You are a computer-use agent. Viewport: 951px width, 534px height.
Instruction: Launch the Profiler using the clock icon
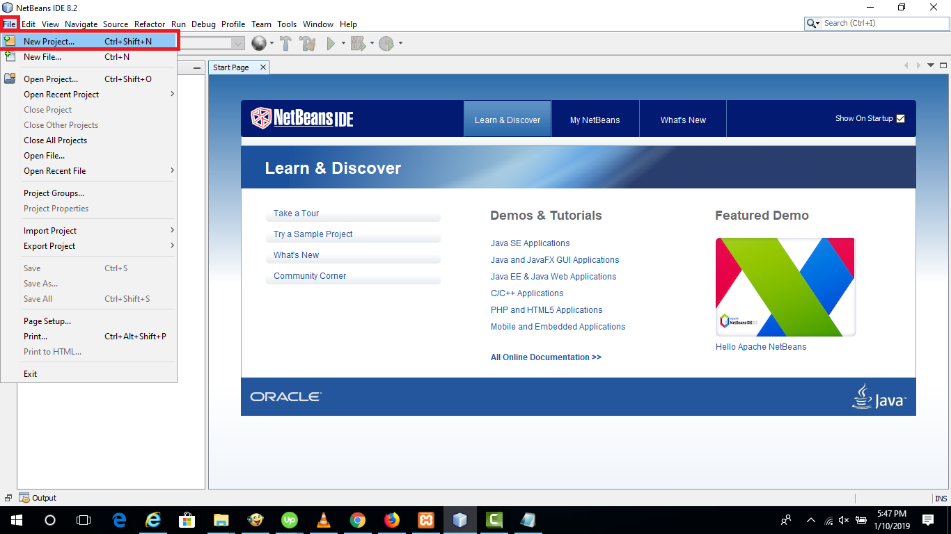tap(386, 43)
